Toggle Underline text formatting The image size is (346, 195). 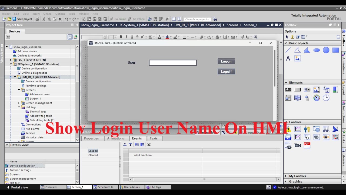coord(132,37)
